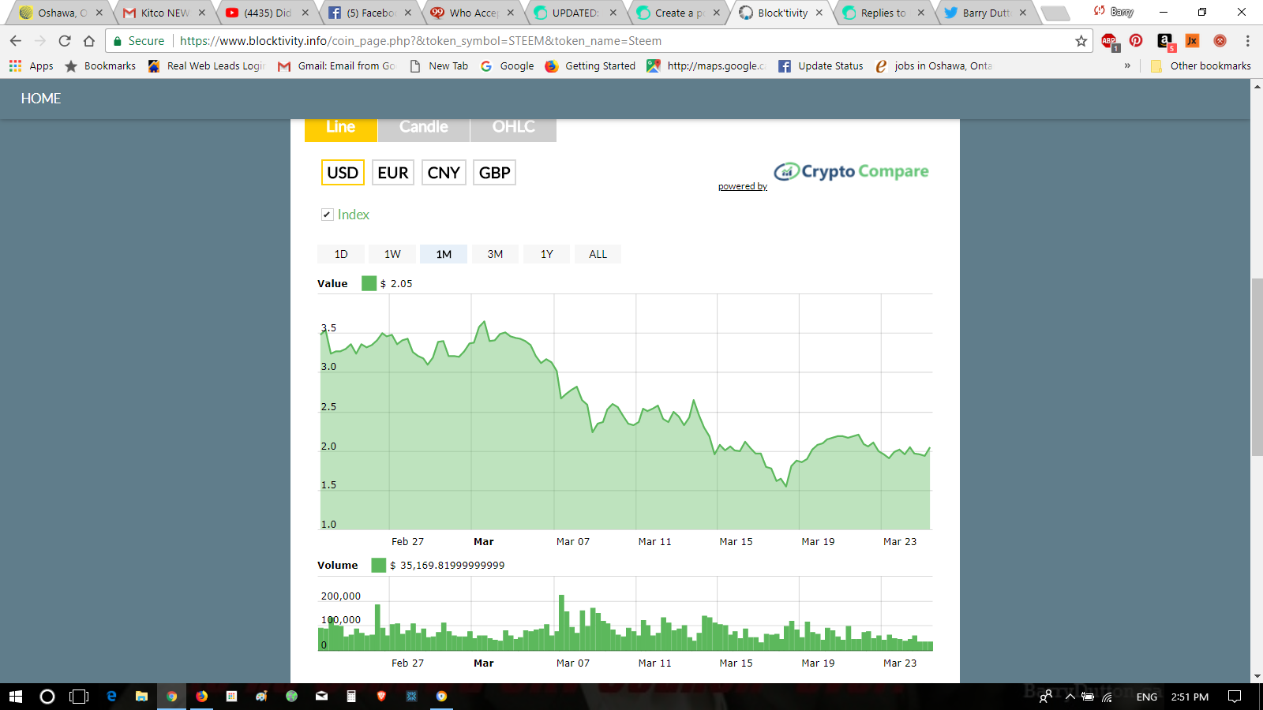This screenshot has width=1263, height=710.
Task: Launch Brave browser from the taskbar
Action: [381, 697]
